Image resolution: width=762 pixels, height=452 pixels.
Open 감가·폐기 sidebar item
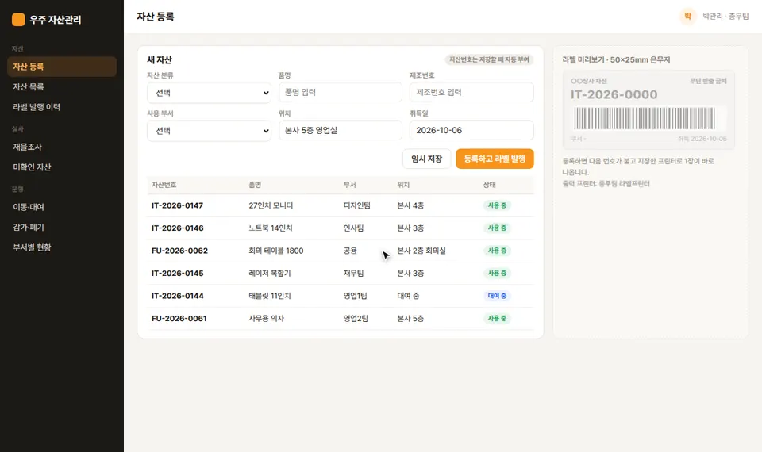point(62,228)
